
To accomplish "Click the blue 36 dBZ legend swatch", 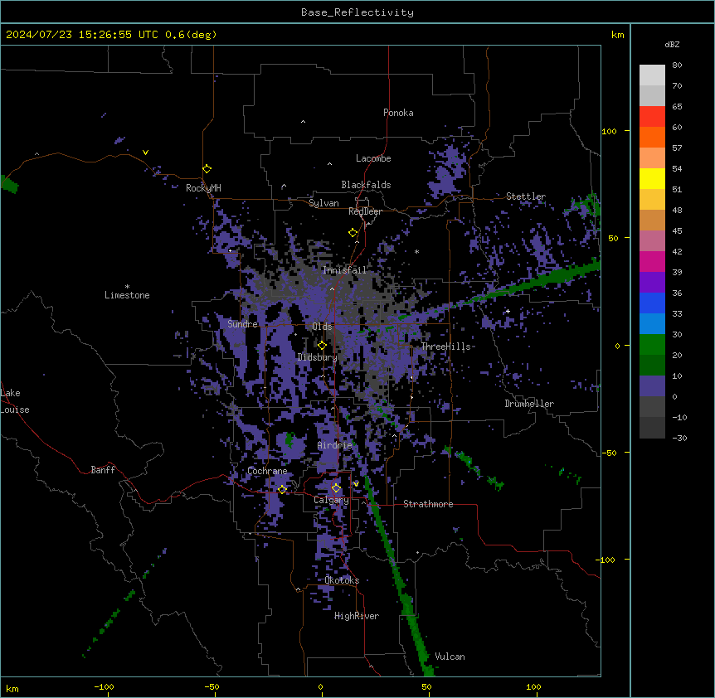I will (652, 303).
